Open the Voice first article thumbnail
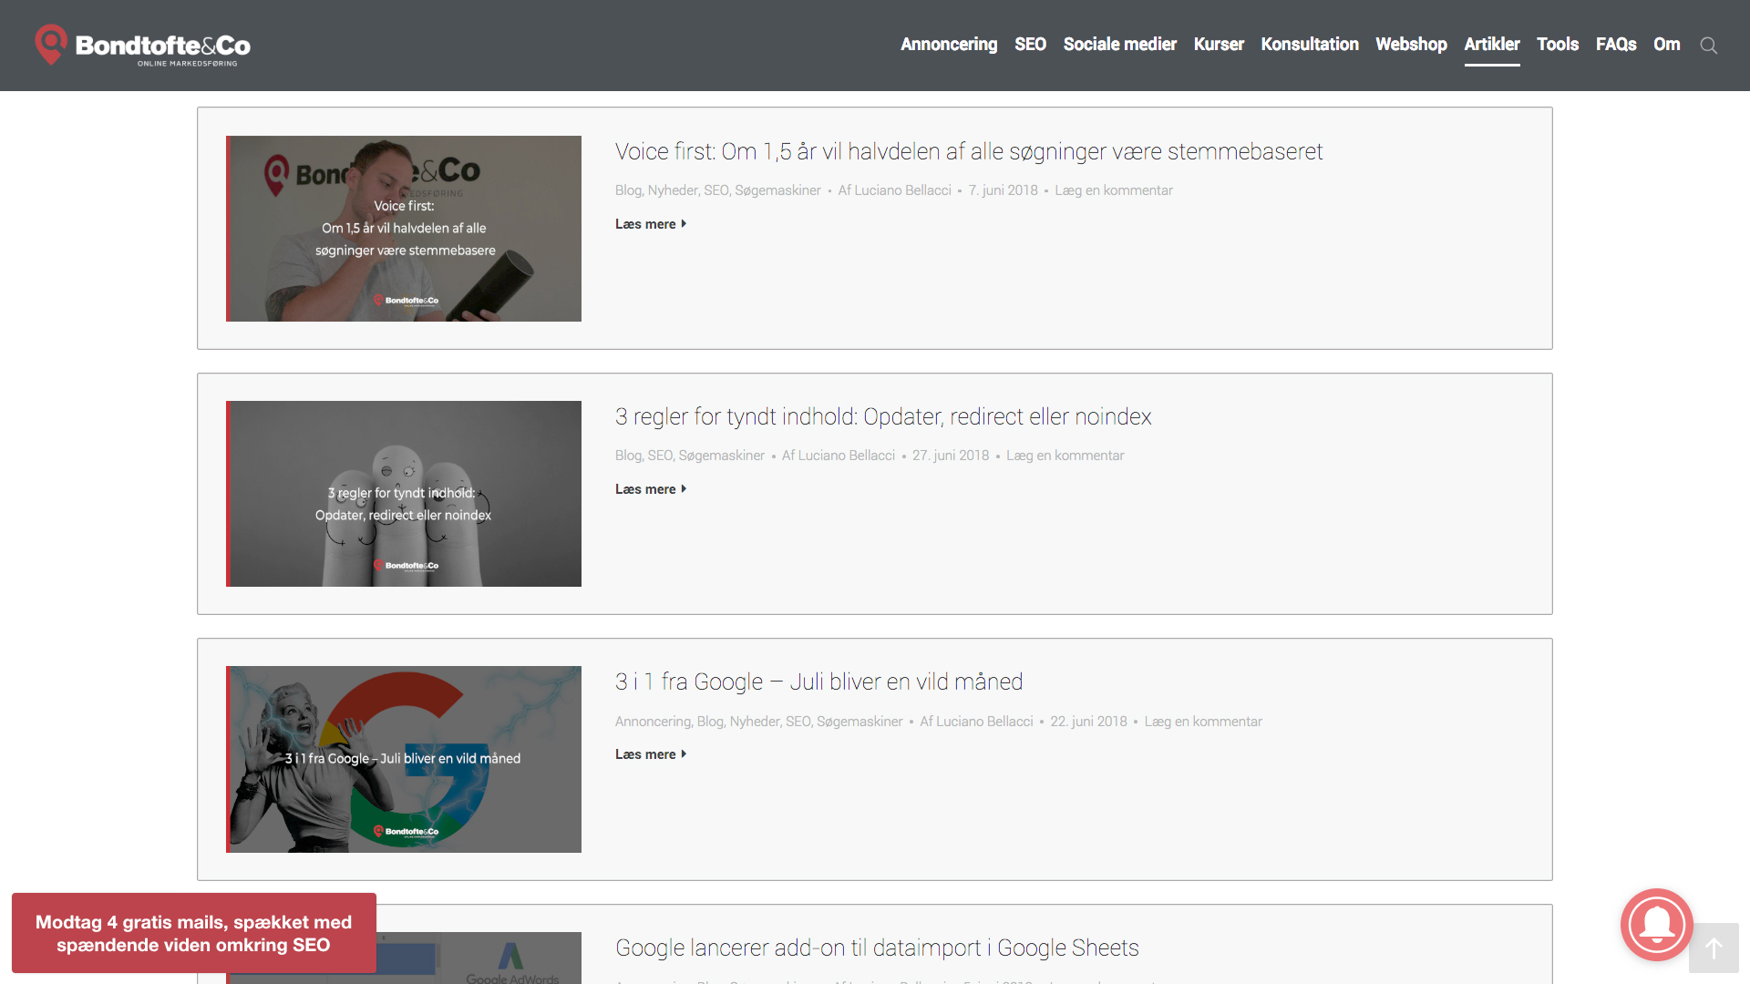The image size is (1750, 984). click(x=404, y=229)
